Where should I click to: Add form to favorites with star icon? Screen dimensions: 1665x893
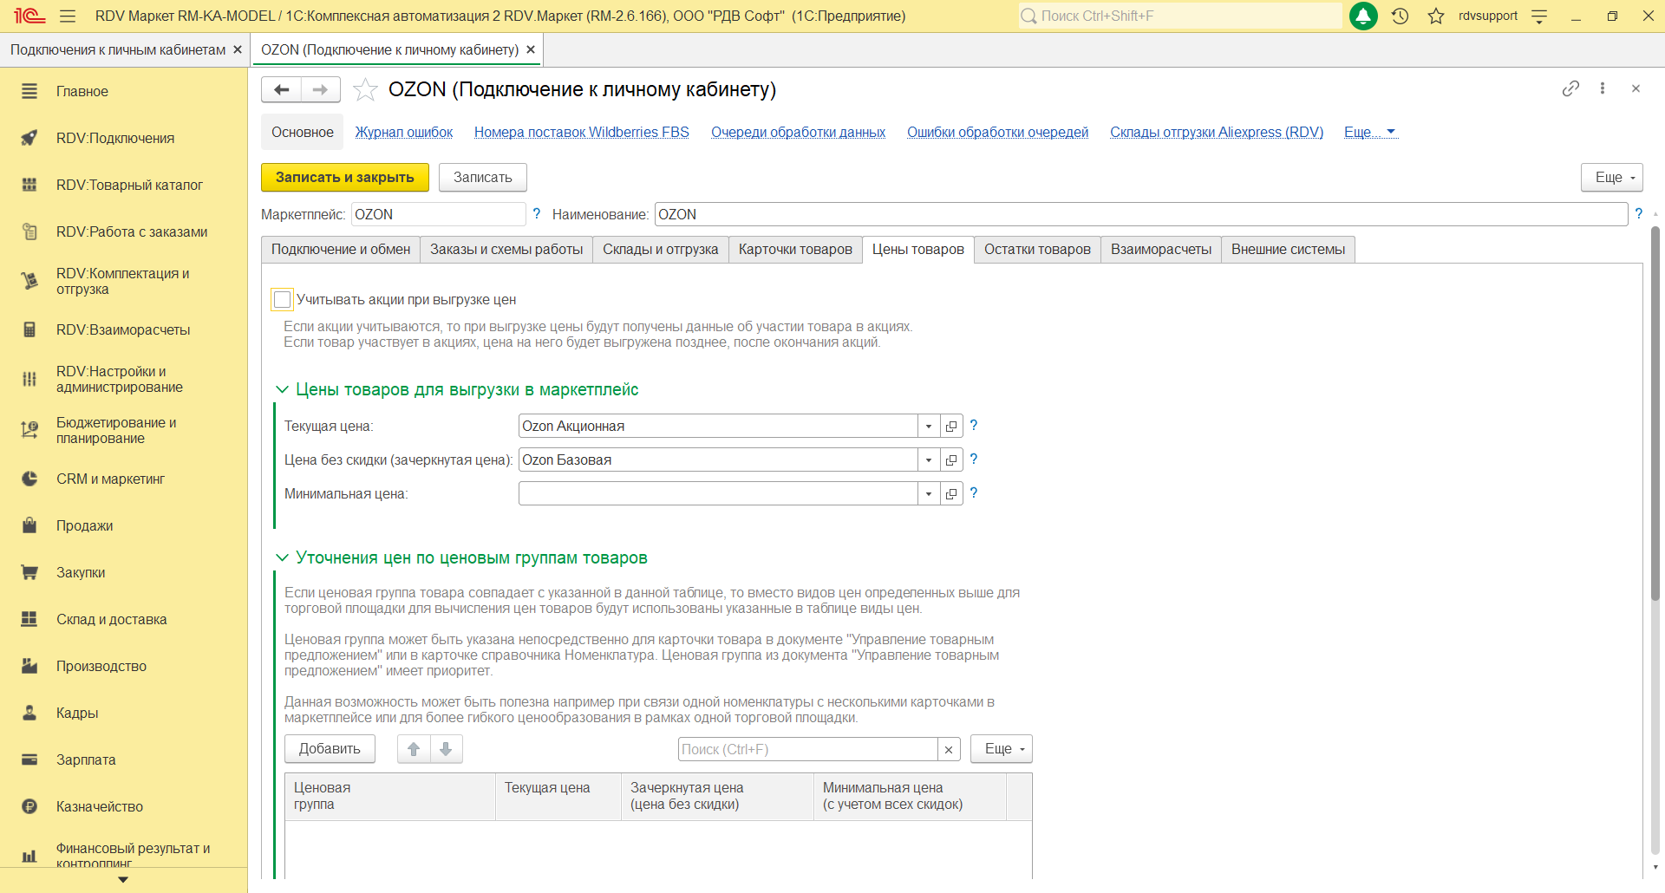click(365, 89)
